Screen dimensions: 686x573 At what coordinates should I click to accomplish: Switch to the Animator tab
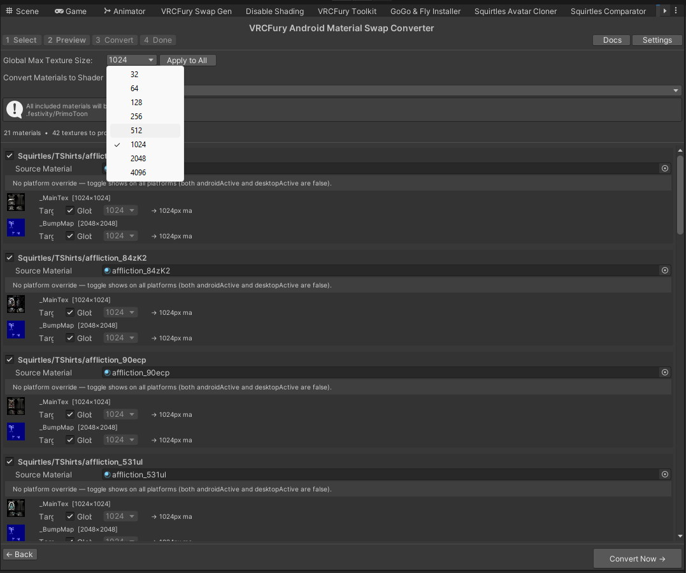point(125,11)
